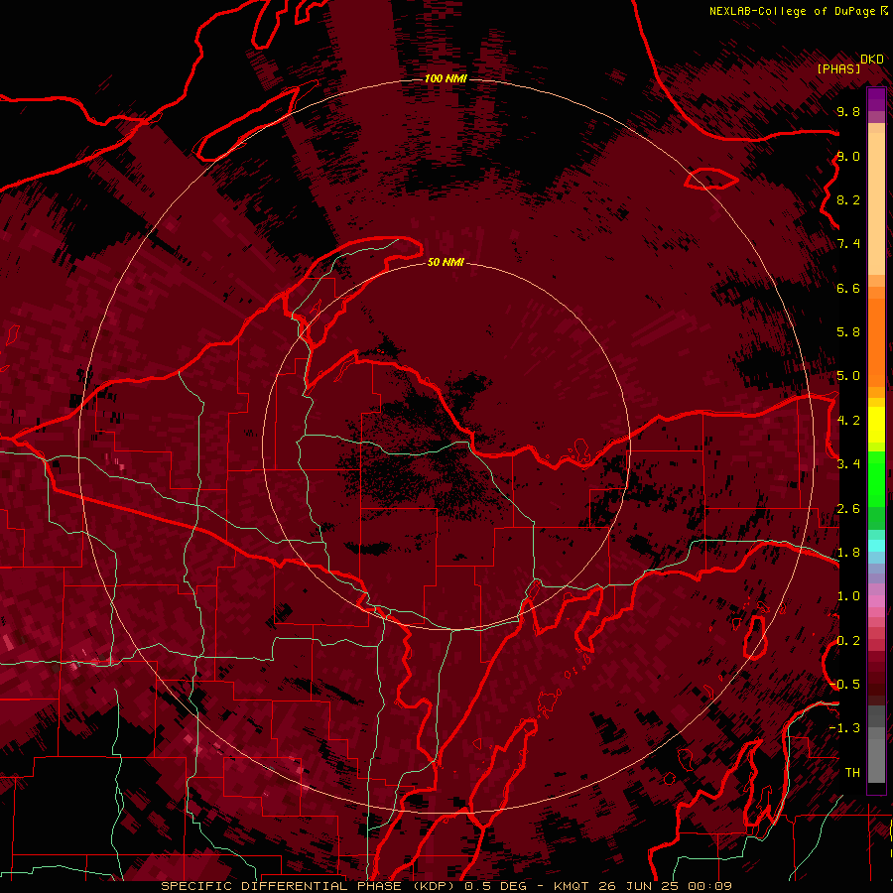Click the 0.2 scale value
The width and height of the screenshot is (893, 893).
tap(848, 641)
